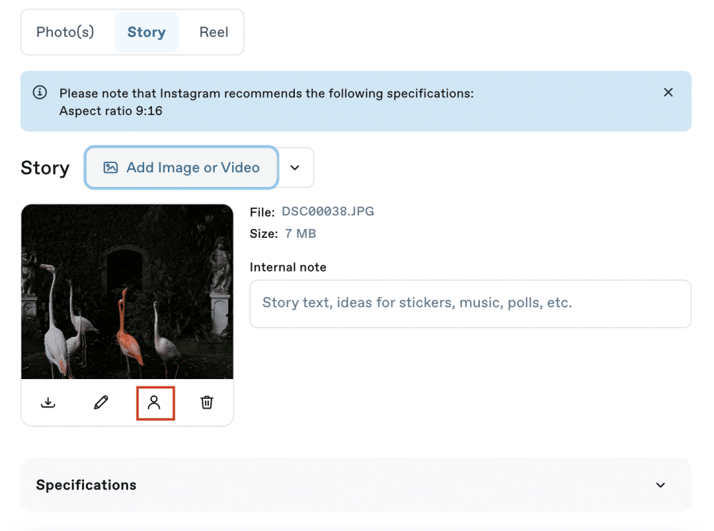Click the info icon in the blue banner

40,92
